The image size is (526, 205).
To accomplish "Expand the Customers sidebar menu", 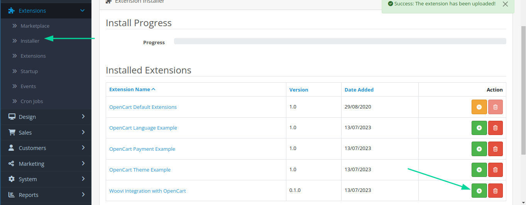I will [46, 148].
